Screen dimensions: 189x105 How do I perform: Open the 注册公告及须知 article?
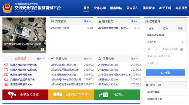point(60,28)
